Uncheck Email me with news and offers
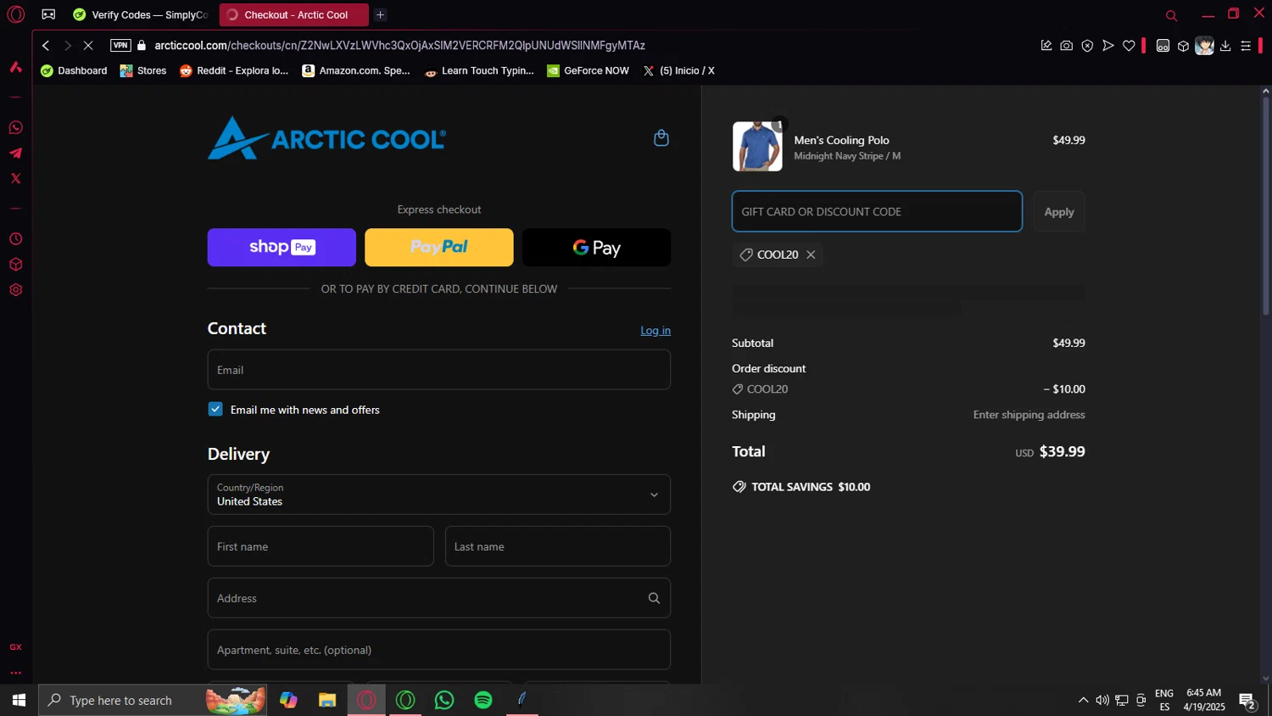Image resolution: width=1272 pixels, height=716 pixels. point(215,409)
